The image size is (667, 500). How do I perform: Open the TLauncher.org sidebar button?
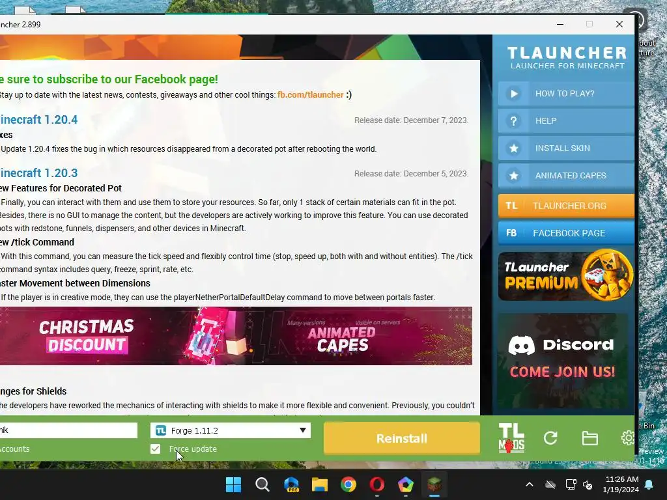pos(566,206)
